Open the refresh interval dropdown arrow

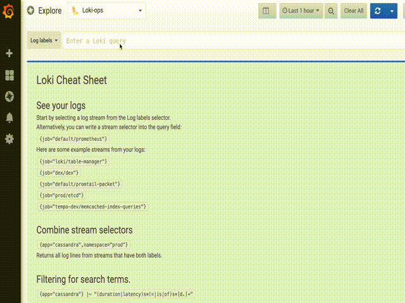coord(392,11)
